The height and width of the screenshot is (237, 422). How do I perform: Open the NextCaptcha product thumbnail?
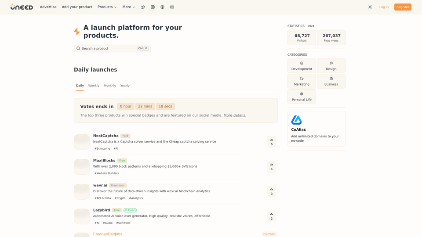(x=82, y=142)
